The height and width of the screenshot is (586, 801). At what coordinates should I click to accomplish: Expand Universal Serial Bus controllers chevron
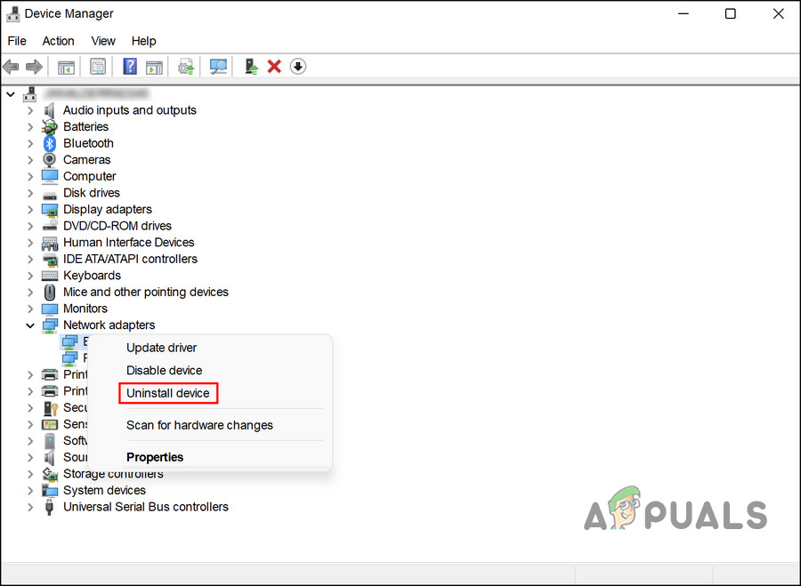click(30, 507)
